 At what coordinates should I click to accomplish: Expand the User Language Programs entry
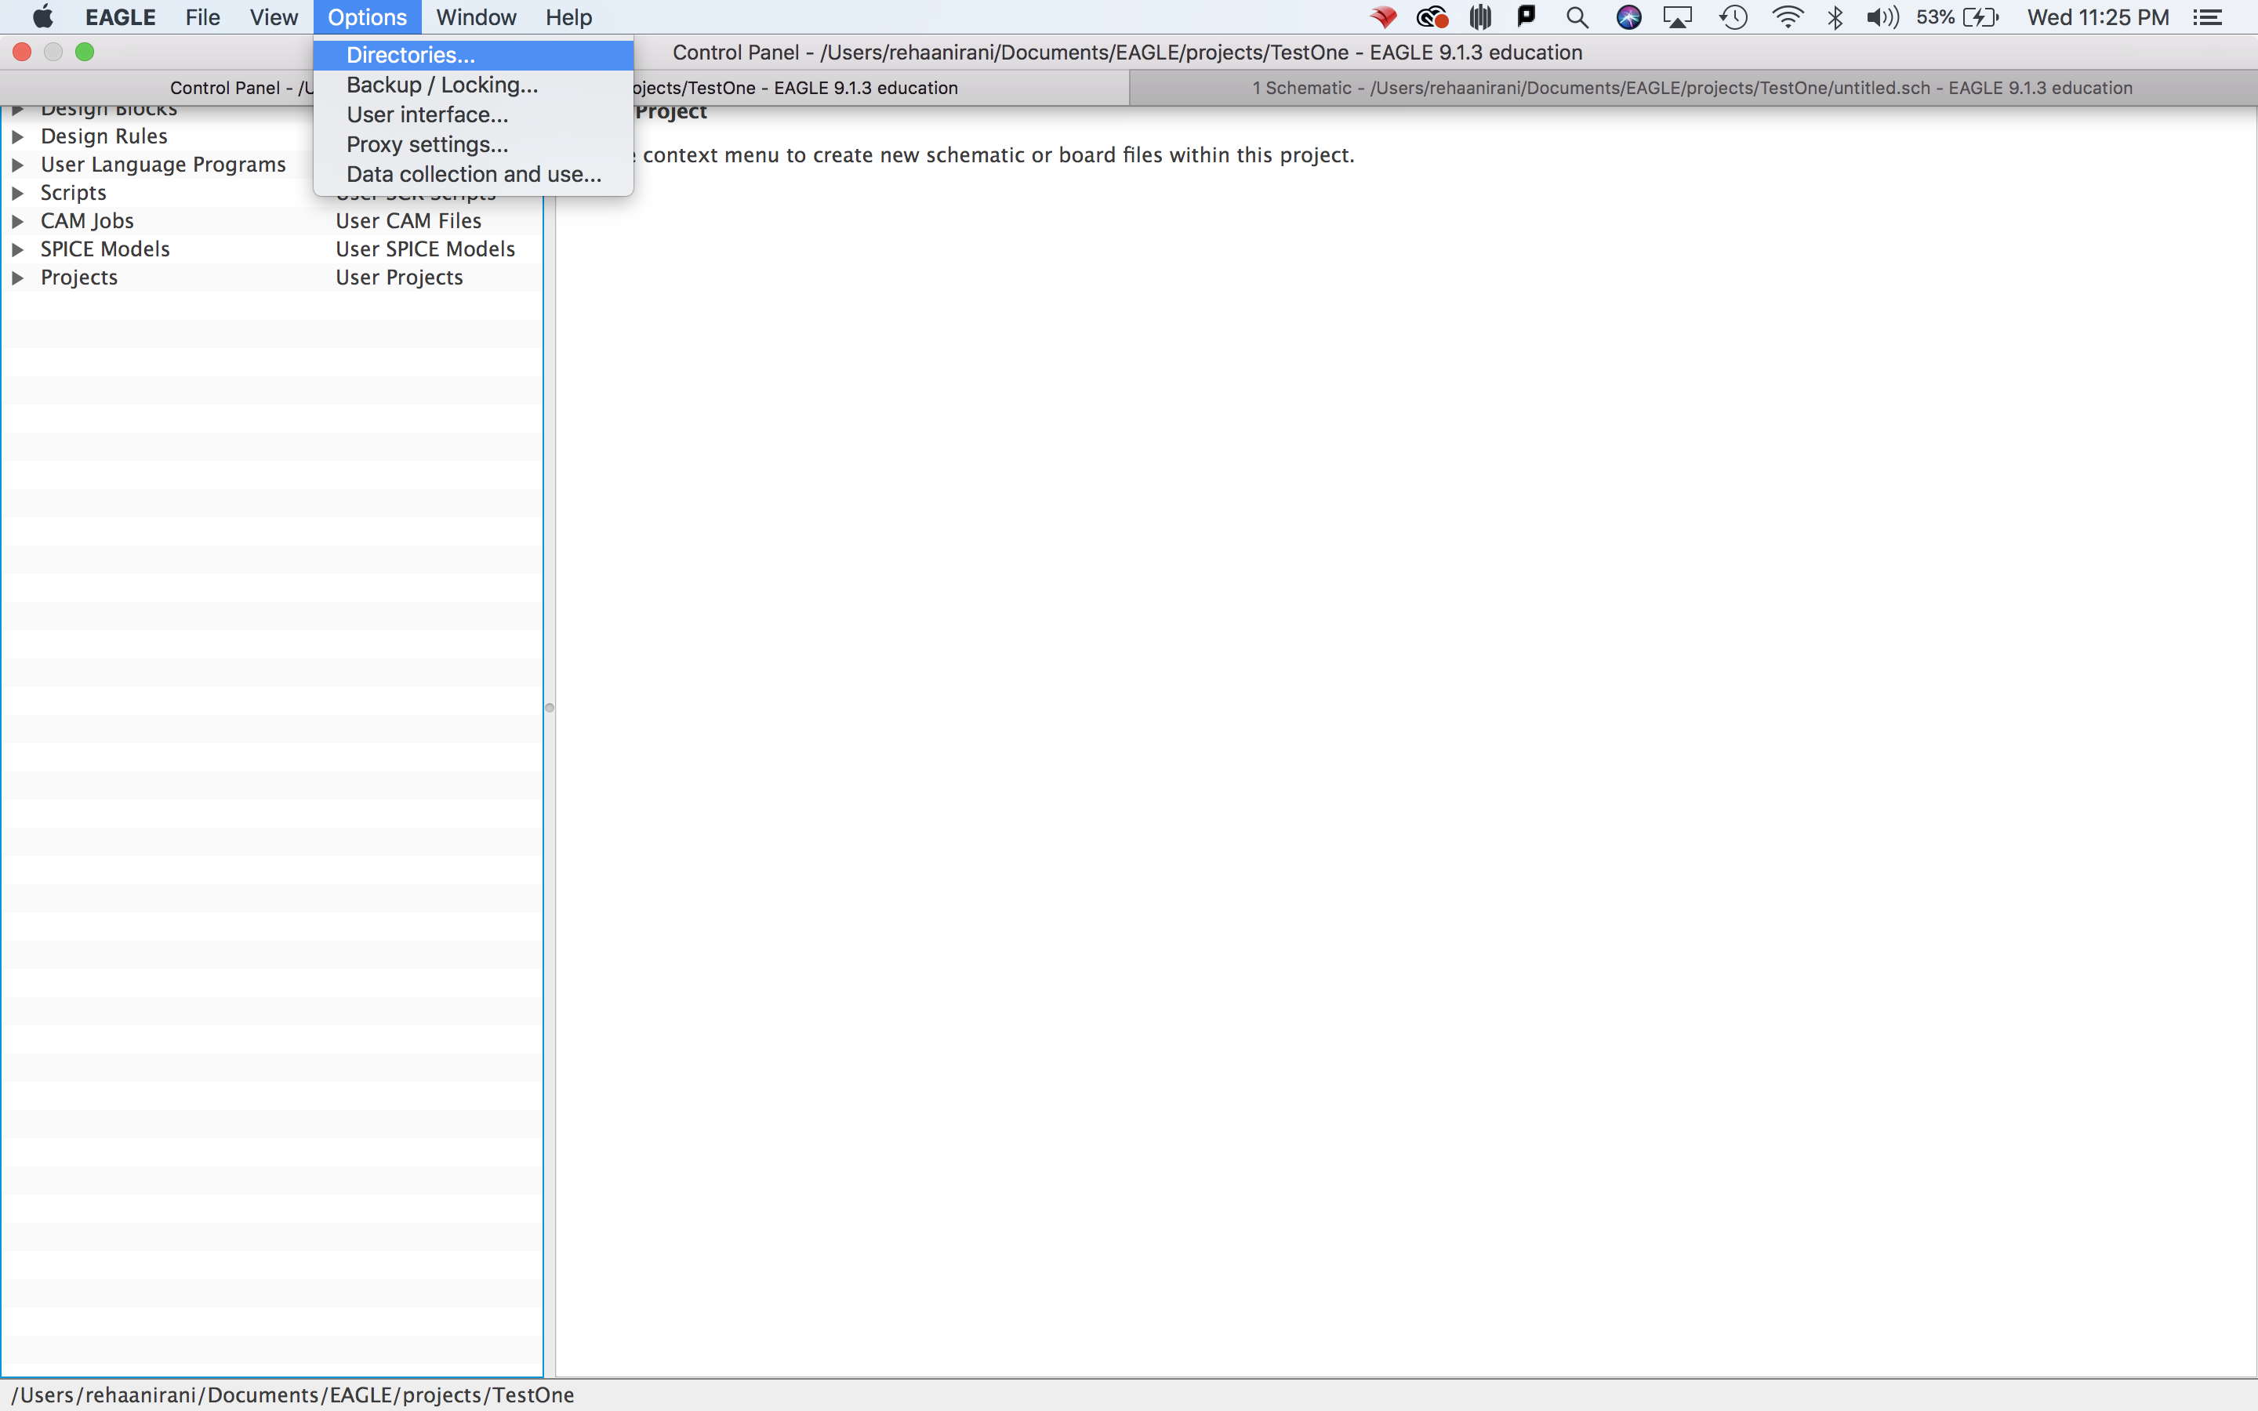(x=20, y=165)
